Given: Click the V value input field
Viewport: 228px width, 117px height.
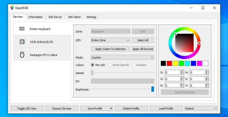Looking at the screenshot, I should (197, 85).
